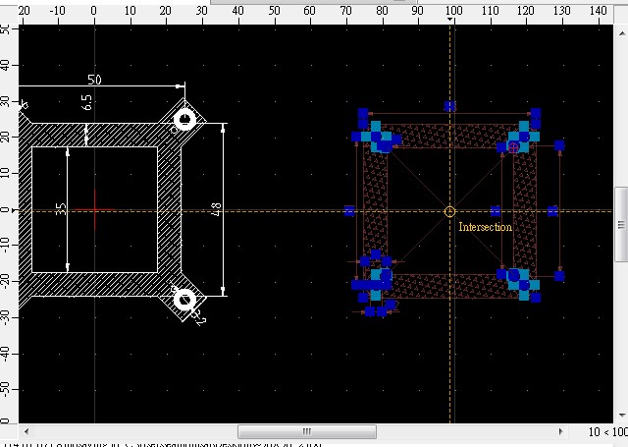The height and width of the screenshot is (447, 628).
Task: Click the 0 mark on vertical ruler
Action: pos(8,210)
